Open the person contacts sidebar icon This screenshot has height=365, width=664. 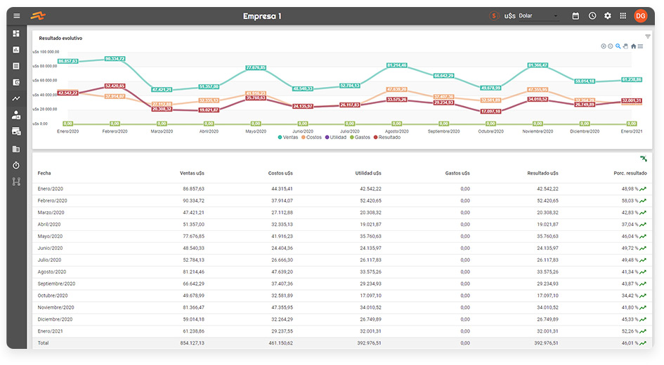click(16, 115)
